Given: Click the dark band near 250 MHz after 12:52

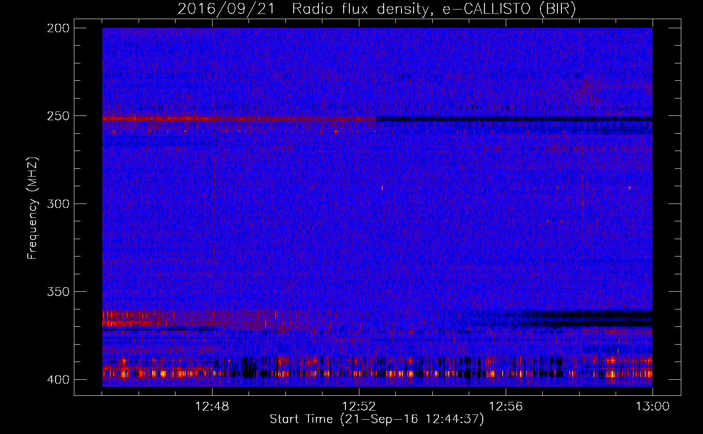Looking at the screenshot, I should [x=514, y=119].
